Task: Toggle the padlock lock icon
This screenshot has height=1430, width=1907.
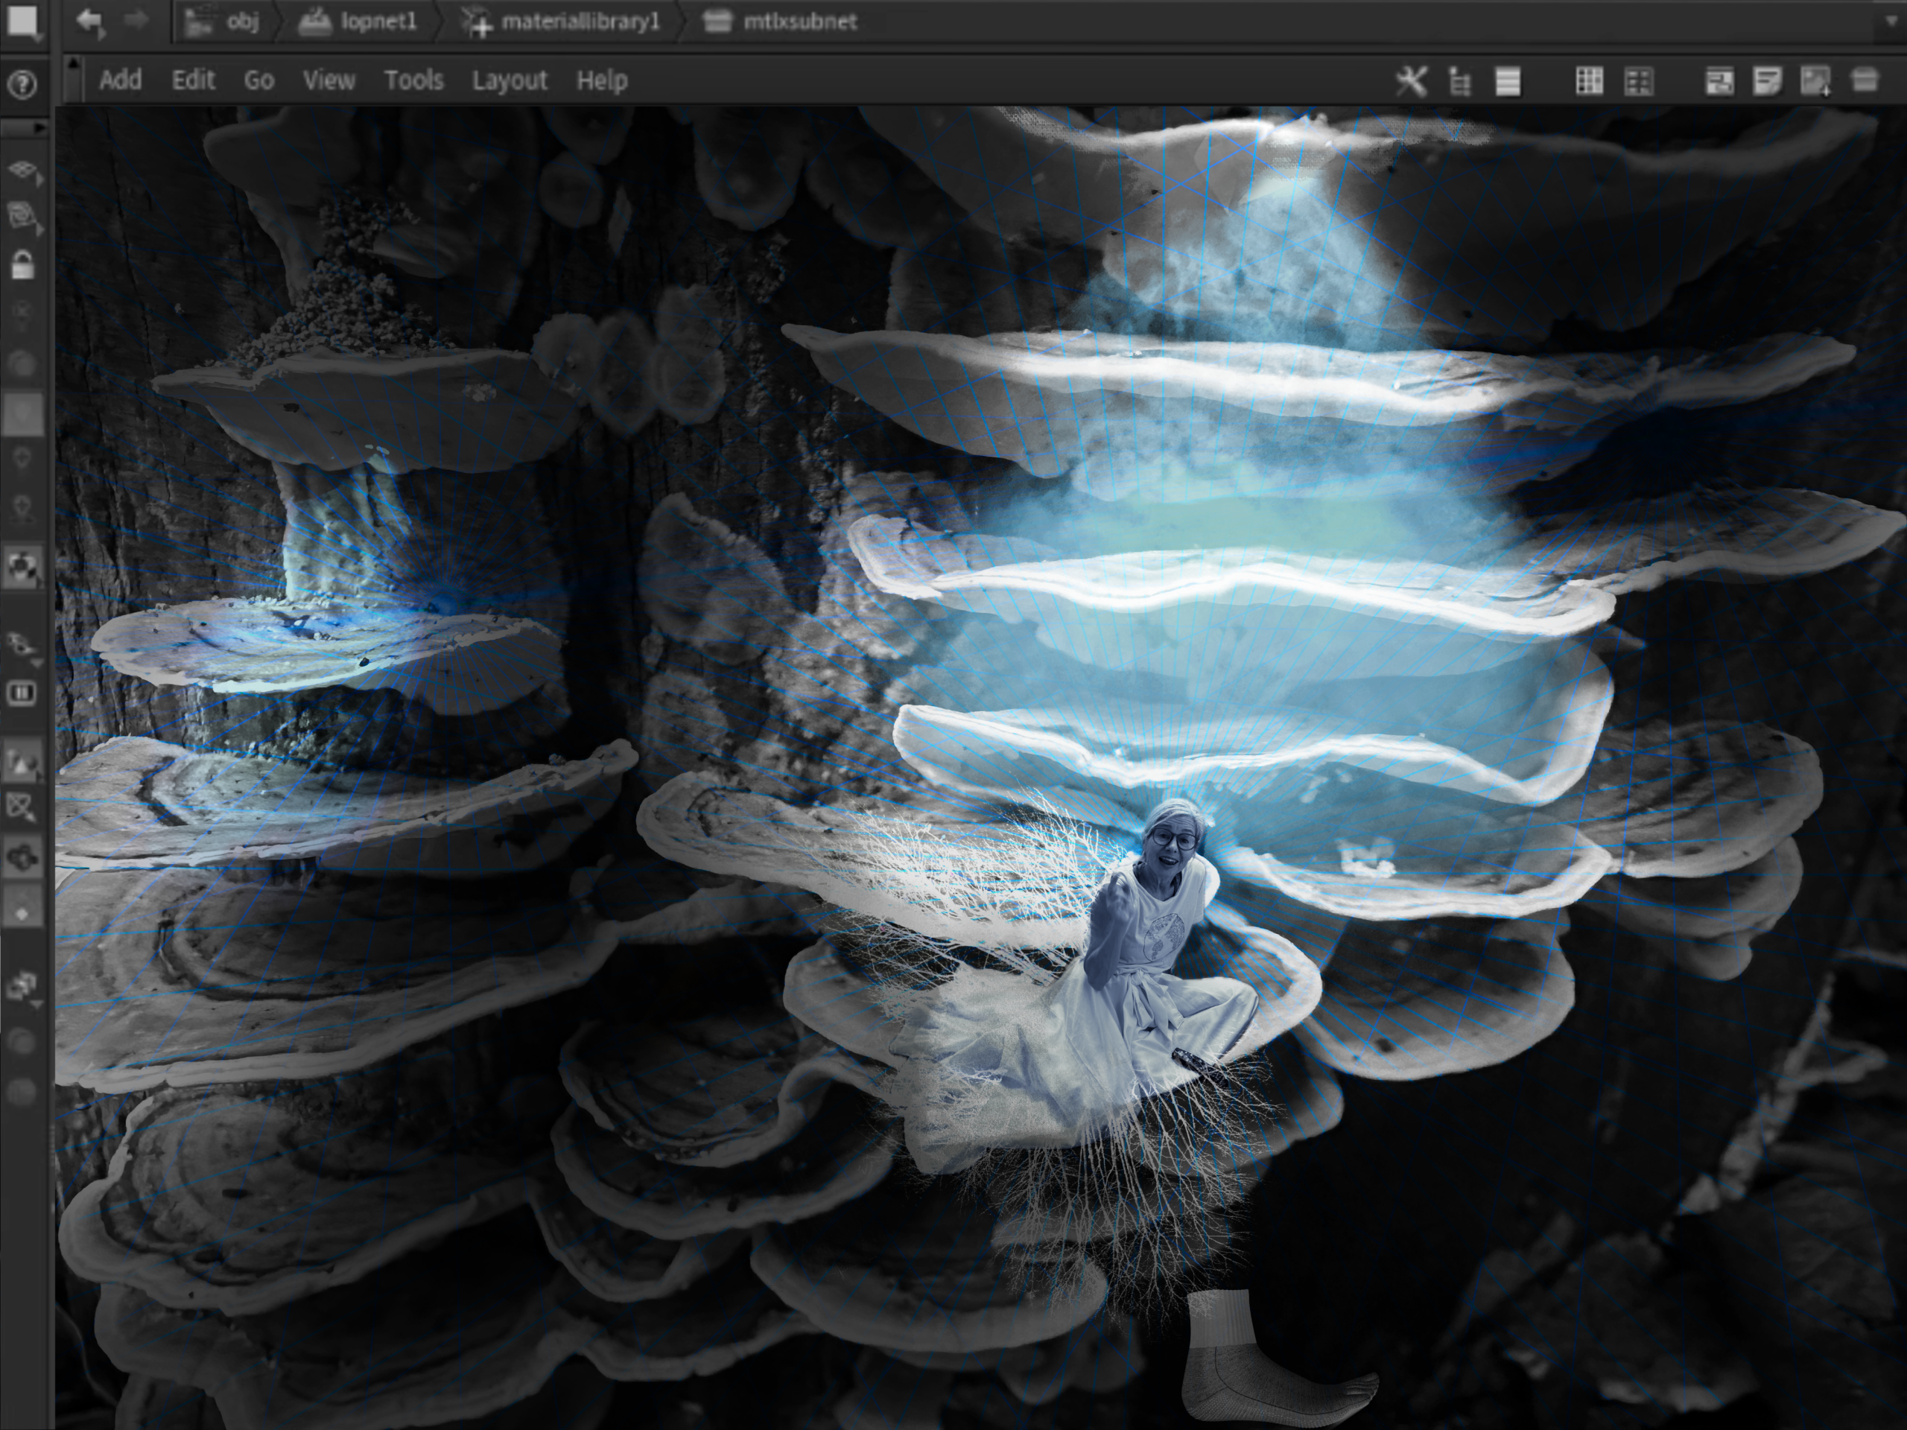Action: tap(22, 264)
